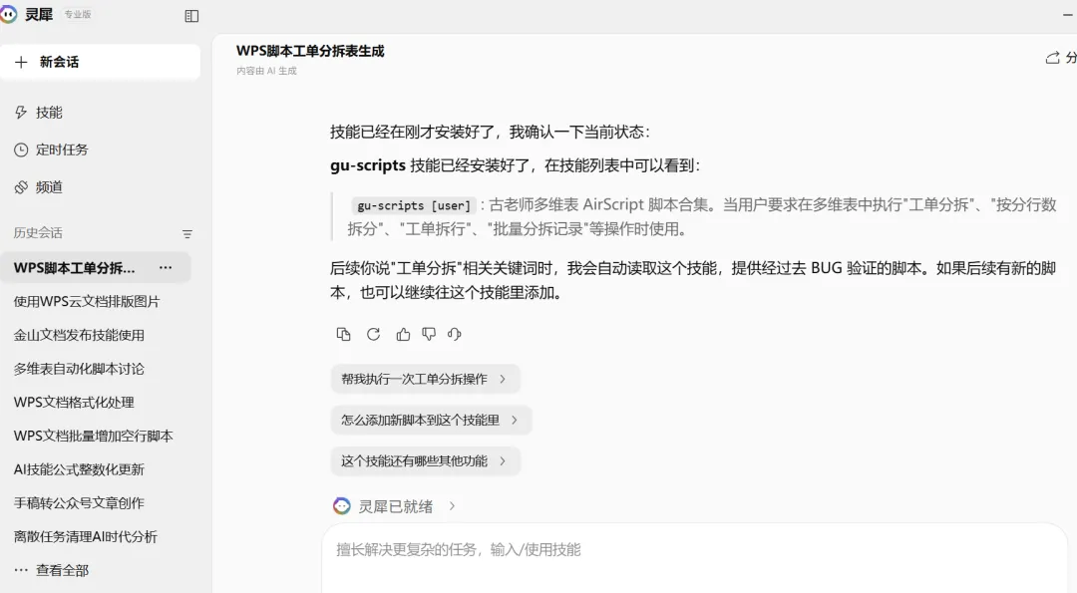Open the 技能 skills page
The height and width of the screenshot is (593, 1077).
pyautogui.click(x=48, y=113)
